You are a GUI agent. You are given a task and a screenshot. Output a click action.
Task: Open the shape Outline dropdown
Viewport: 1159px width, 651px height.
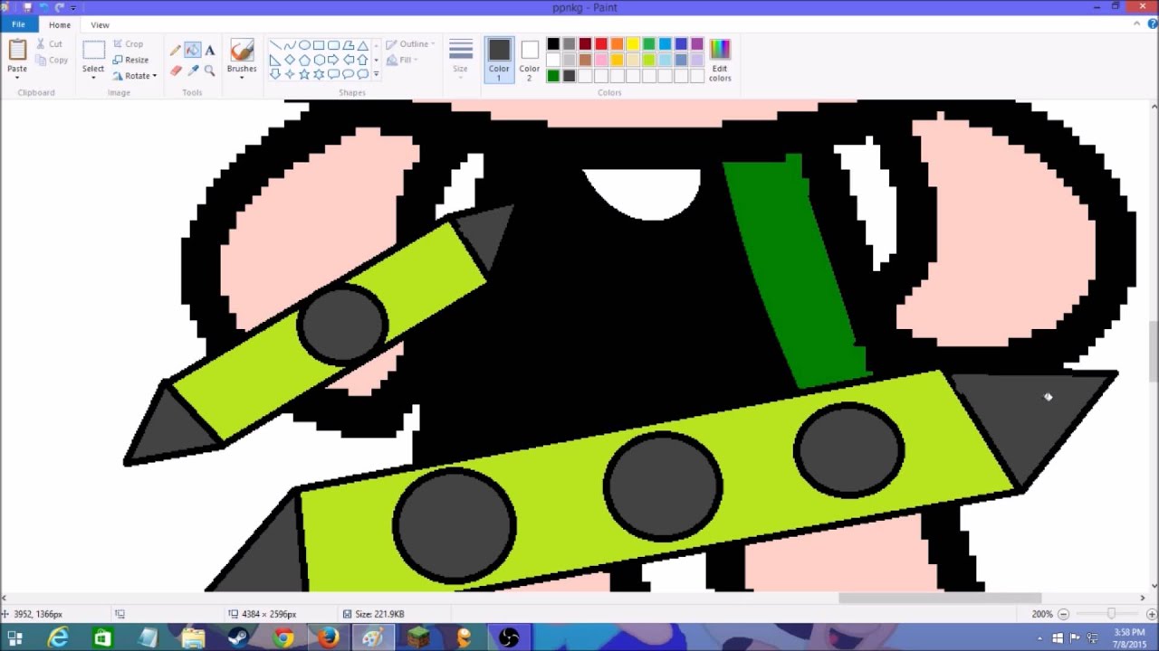pyautogui.click(x=411, y=44)
